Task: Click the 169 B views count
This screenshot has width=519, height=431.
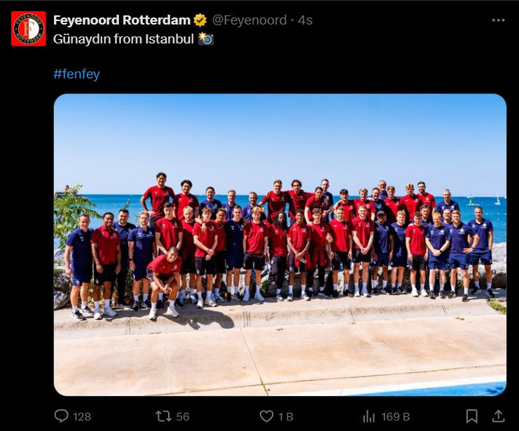Action: click(396, 416)
